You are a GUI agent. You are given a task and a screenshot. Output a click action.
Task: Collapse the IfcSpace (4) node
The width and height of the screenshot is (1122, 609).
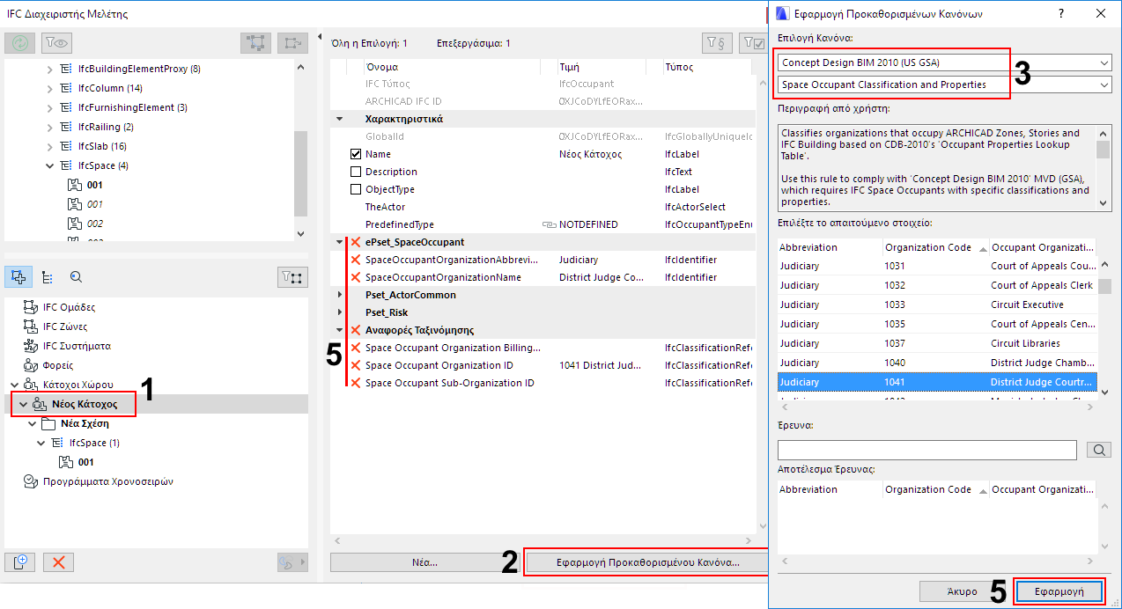pyautogui.click(x=50, y=165)
